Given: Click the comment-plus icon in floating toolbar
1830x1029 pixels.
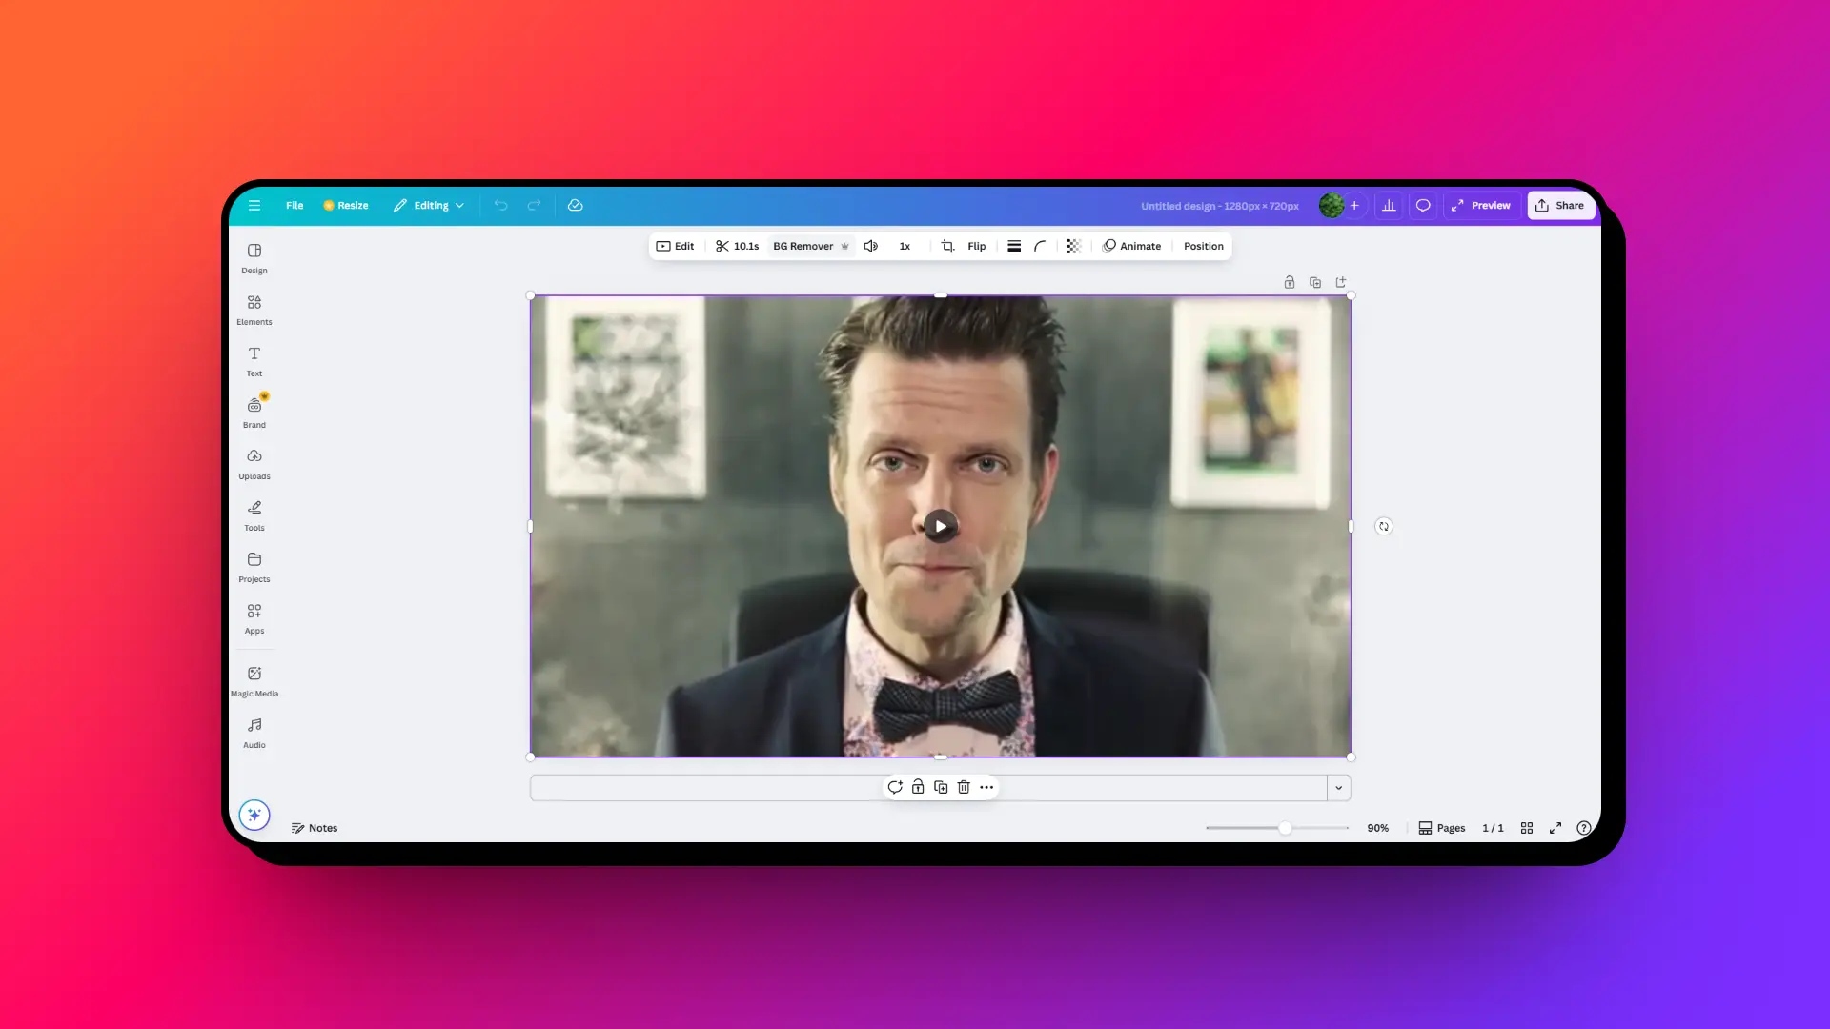Looking at the screenshot, I should [x=895, y=787].
